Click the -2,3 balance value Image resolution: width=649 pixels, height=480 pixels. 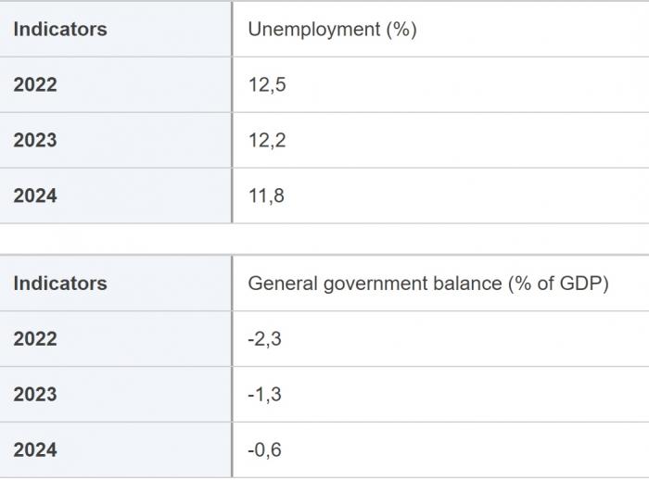tap(264, 339)
